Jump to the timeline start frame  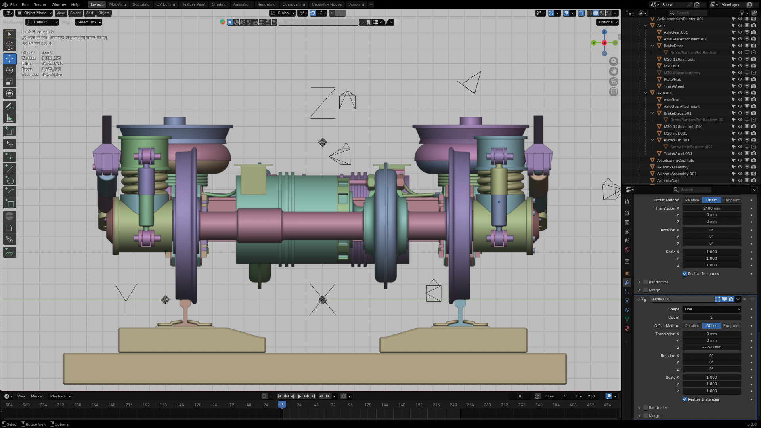[279, 396]
